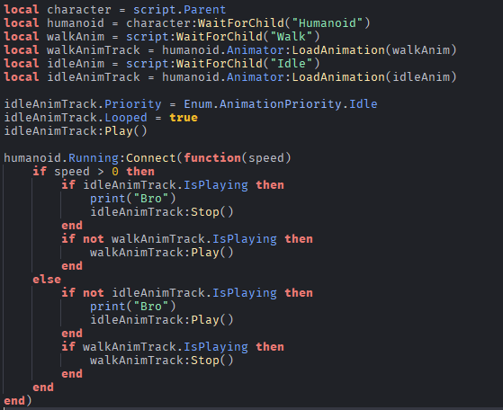
Task: Click the 'true' keyword after Looped
Action: click(184, 117)
